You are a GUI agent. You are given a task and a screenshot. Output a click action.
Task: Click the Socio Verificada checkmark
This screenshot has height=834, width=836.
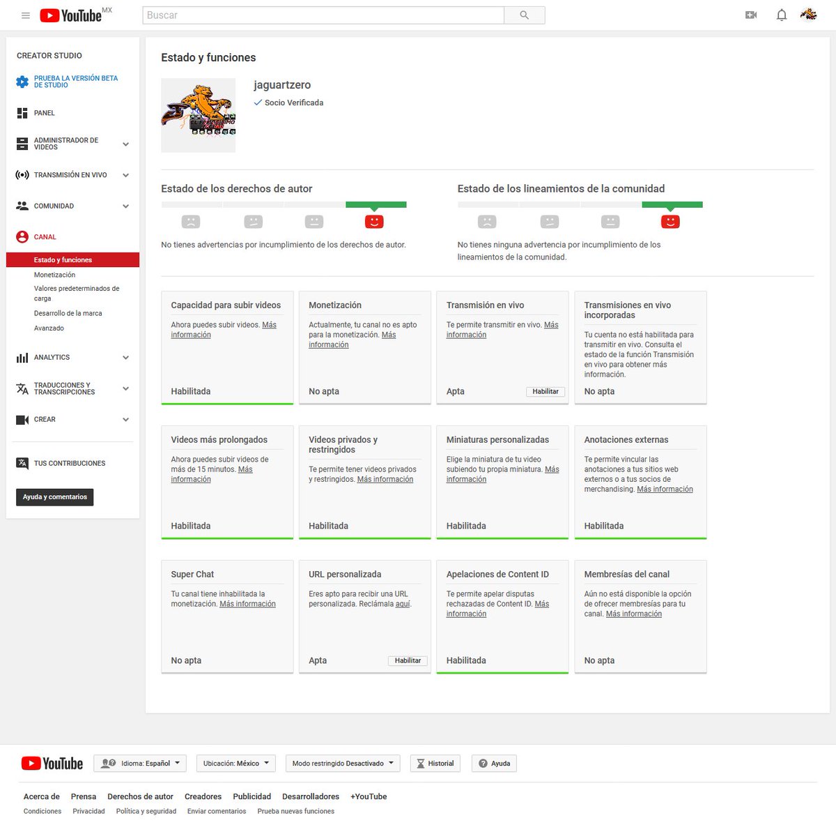(258, 103)
